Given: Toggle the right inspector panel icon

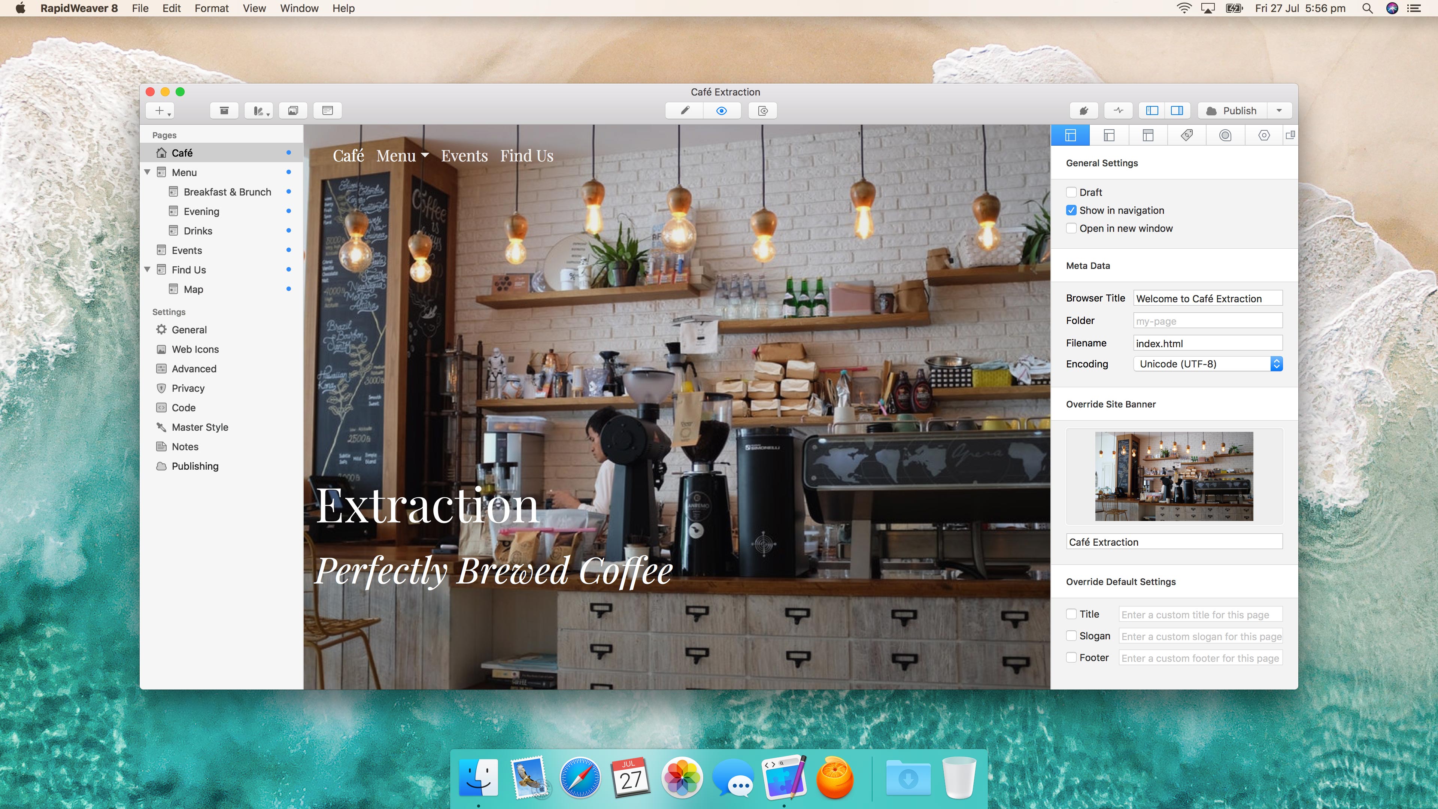Looking at the screenshot, I should click(x=1177, y=110).
